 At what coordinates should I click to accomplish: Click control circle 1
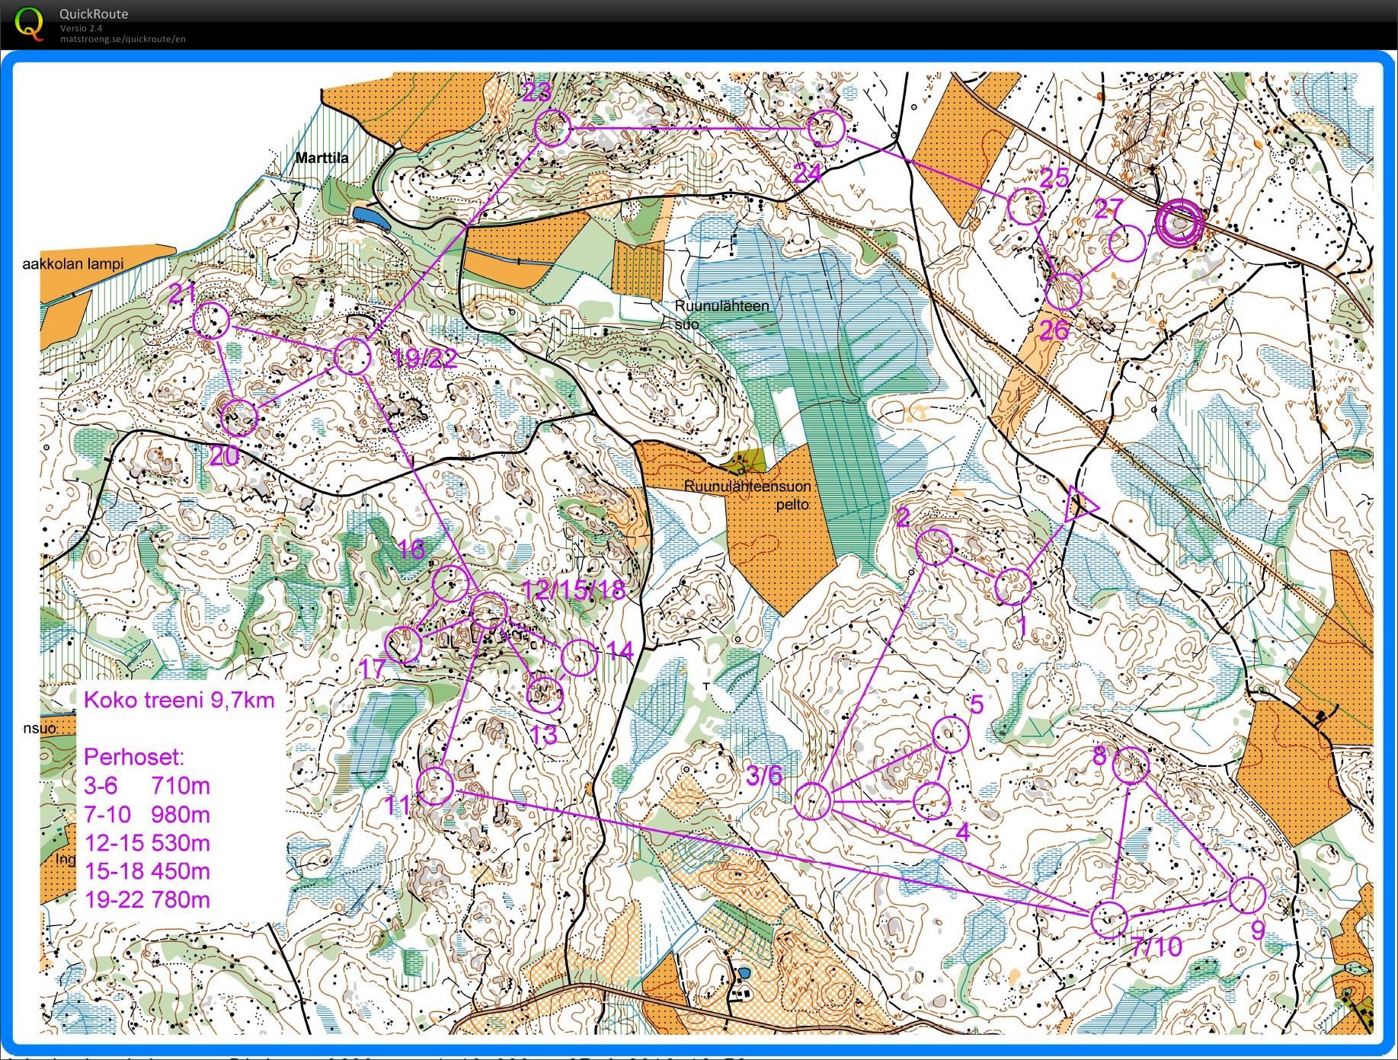pos(1013,586)
